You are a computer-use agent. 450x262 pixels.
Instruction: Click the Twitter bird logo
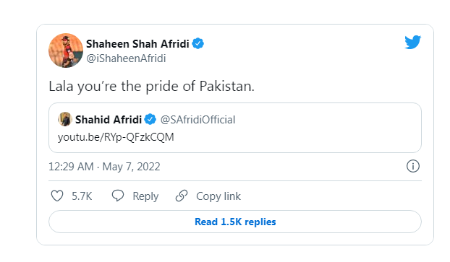pos(412,42)
